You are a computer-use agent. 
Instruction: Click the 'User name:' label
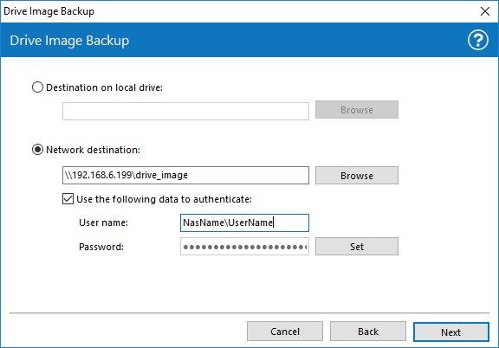pos(103,222)
